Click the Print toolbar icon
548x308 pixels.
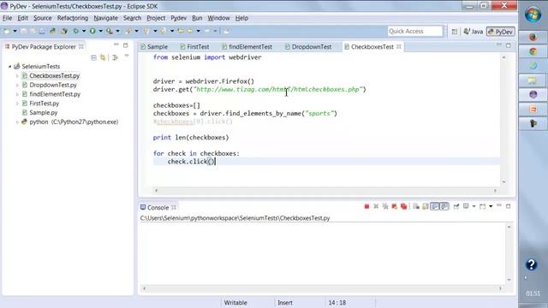pos(42,32)
